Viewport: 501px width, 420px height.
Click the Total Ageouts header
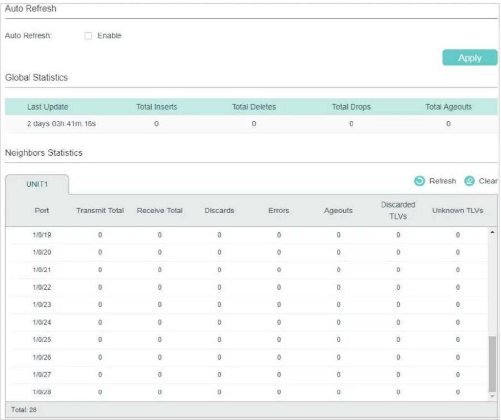pos(448,107)
